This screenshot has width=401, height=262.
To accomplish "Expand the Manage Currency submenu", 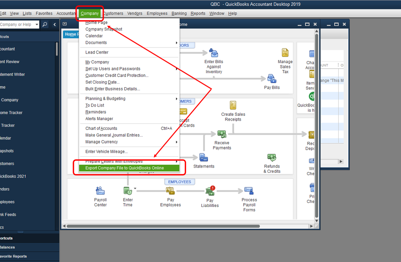I will click(x=176, y=142).
